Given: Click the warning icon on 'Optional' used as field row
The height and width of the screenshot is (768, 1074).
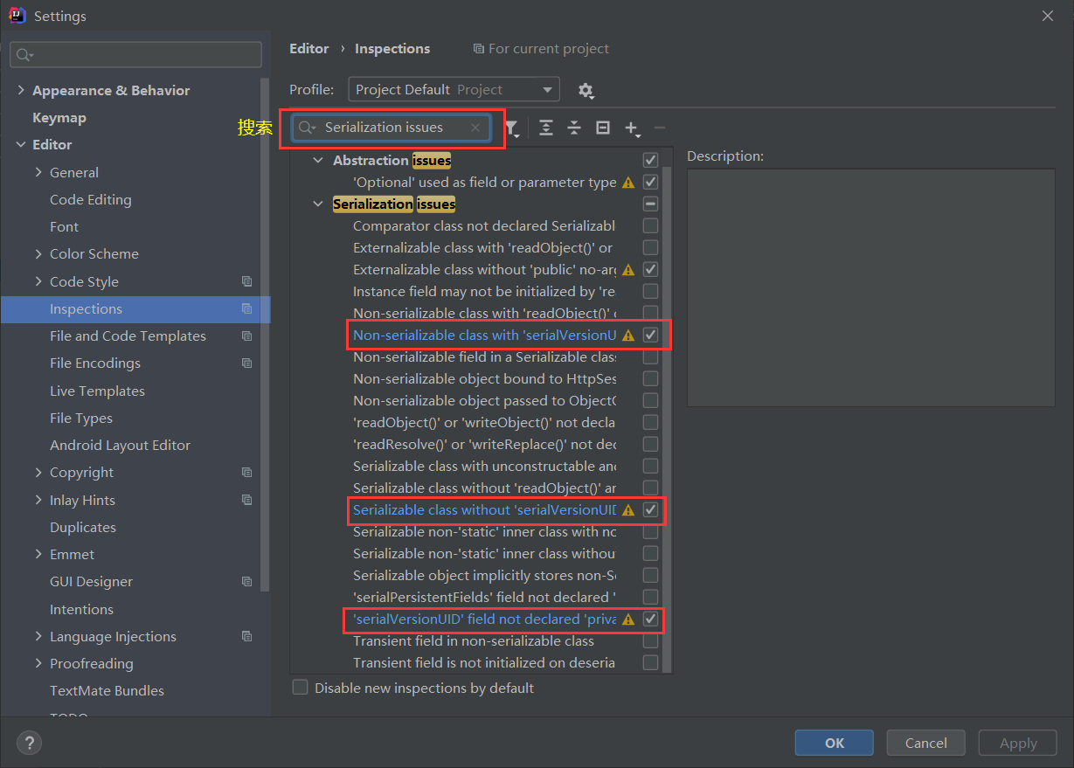Looking at the screenshot, I should [627, 183].
